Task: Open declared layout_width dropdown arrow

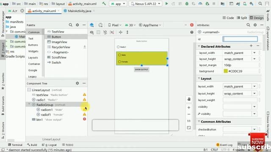Action: tap(254, 53)
